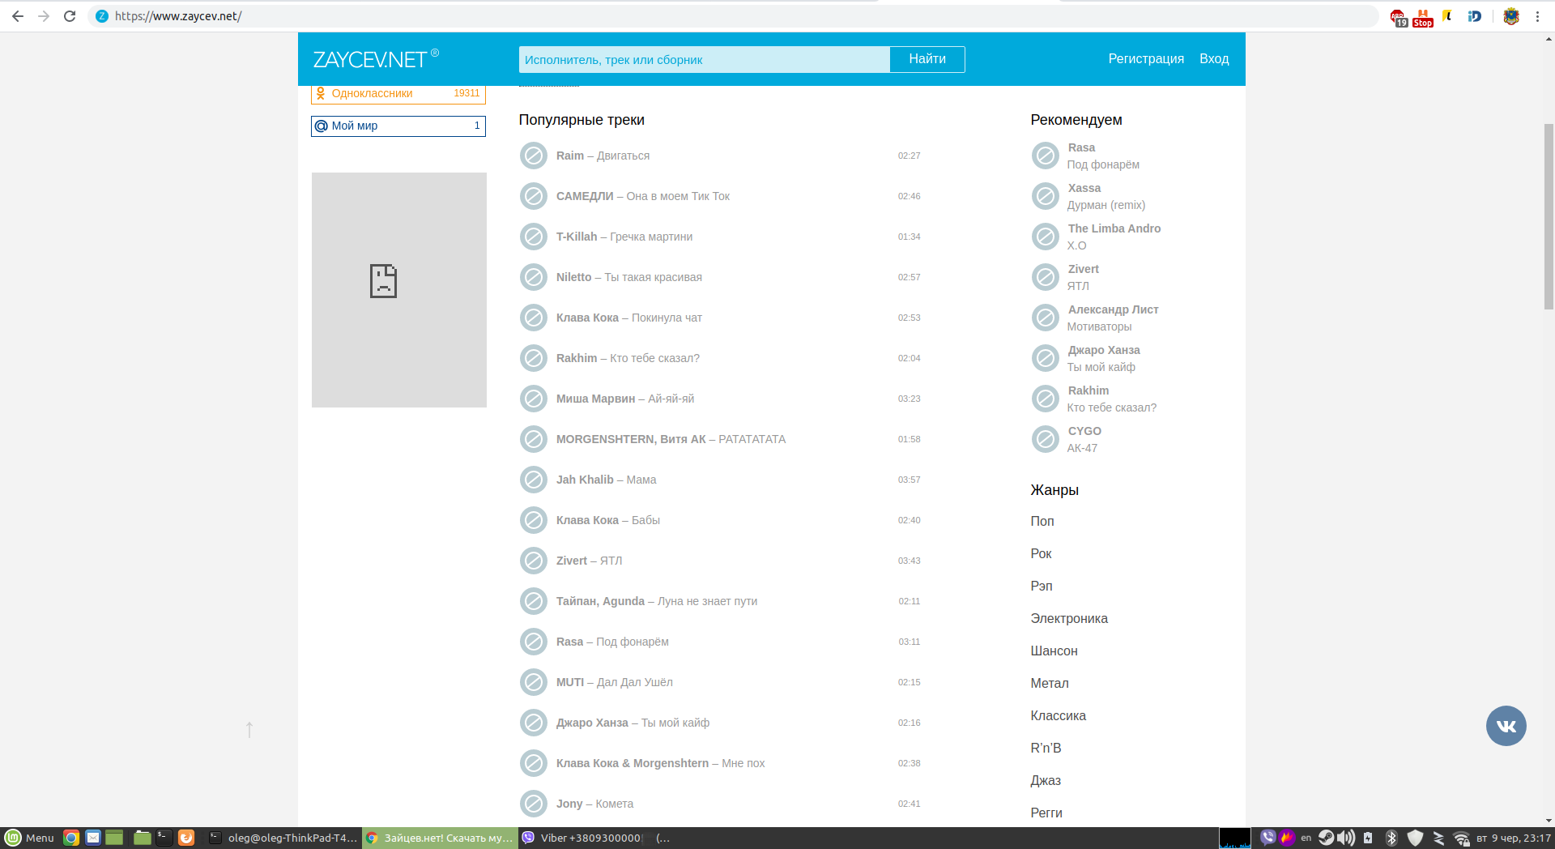Click the play icon next to Raim – Двигаться
1555x849 pixels.
point(534,156)
